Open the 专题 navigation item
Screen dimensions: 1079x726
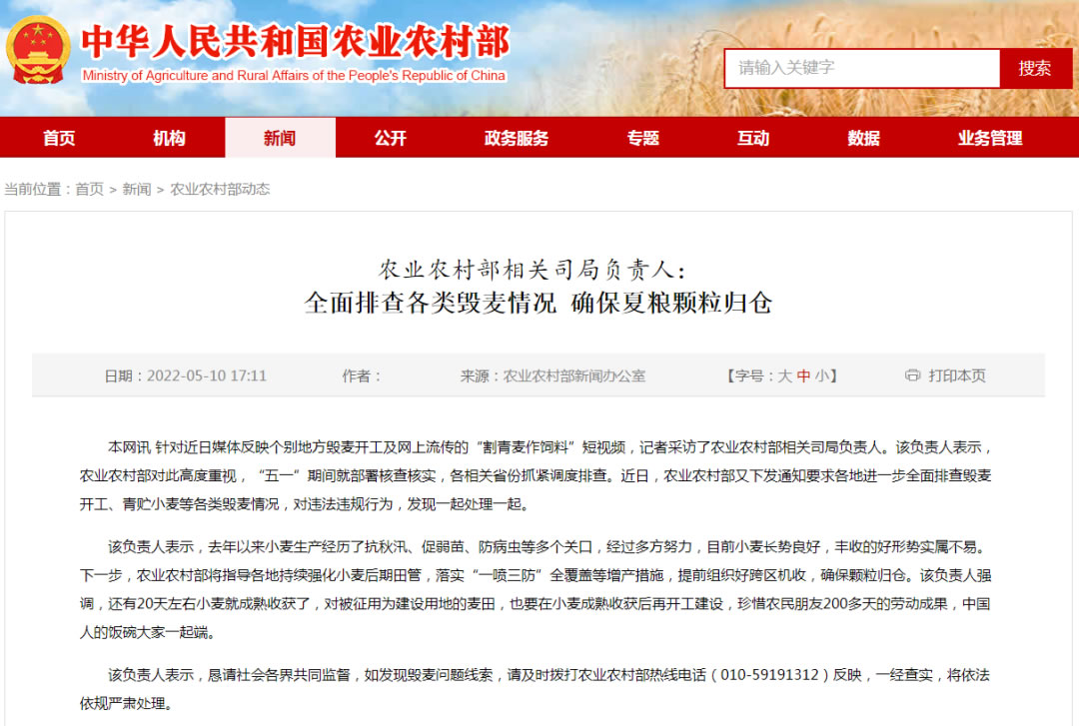pyautogui.click(x=642, y=138)
